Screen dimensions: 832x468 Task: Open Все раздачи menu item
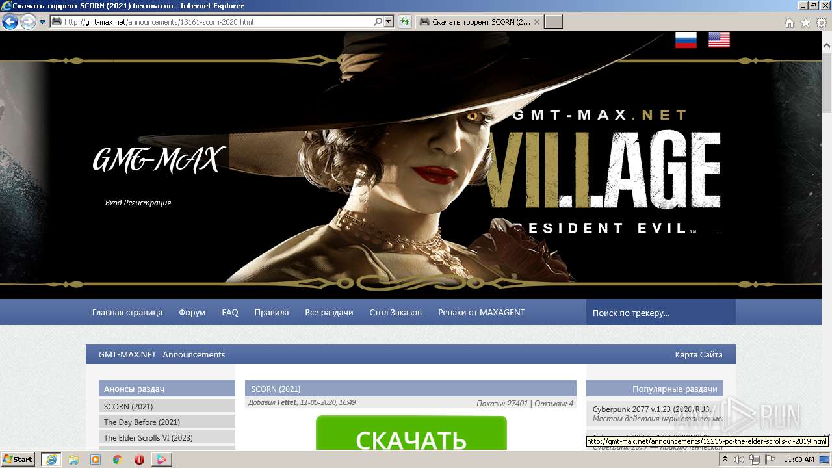coord(329,313)
